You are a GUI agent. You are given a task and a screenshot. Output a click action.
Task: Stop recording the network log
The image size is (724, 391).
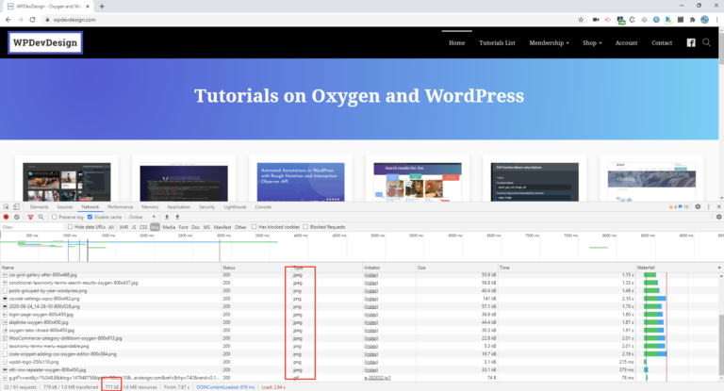[6, 217]
